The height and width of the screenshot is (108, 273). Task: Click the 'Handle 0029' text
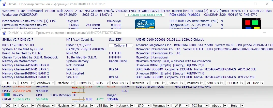point(118,61)
